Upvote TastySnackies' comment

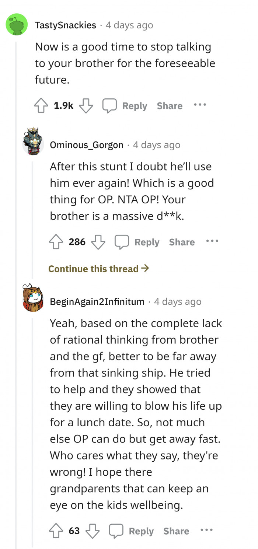42,106
